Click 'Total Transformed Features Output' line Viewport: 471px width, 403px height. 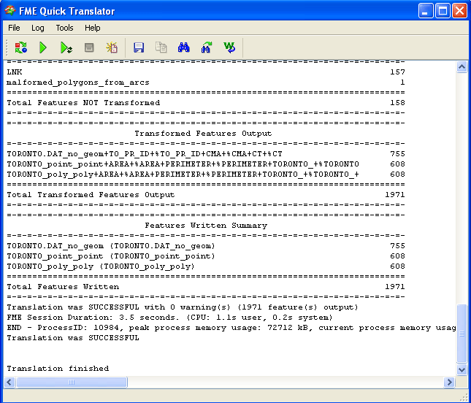click(206, 195)
